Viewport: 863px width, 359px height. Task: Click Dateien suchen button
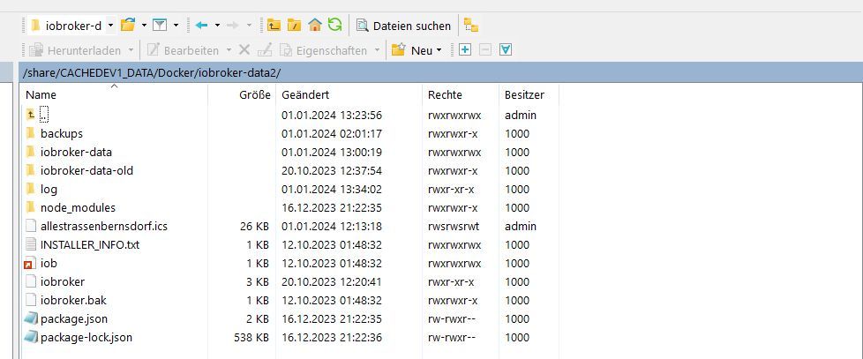pos(403,26)
